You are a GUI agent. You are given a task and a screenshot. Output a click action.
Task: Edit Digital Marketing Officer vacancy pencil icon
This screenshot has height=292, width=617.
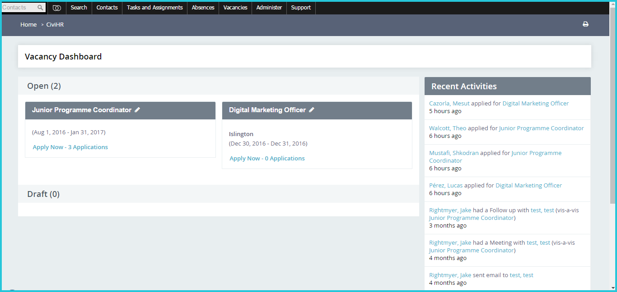[312, 110]
